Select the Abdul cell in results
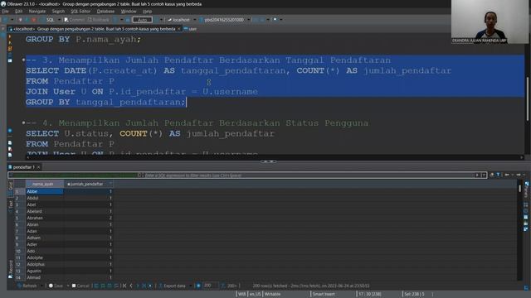 (44, 198)
